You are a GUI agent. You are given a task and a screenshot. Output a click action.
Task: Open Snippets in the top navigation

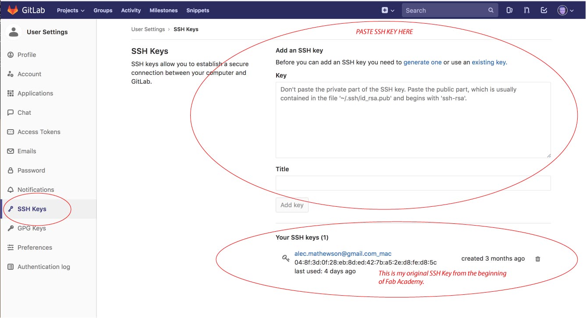[x=198, y=11]
